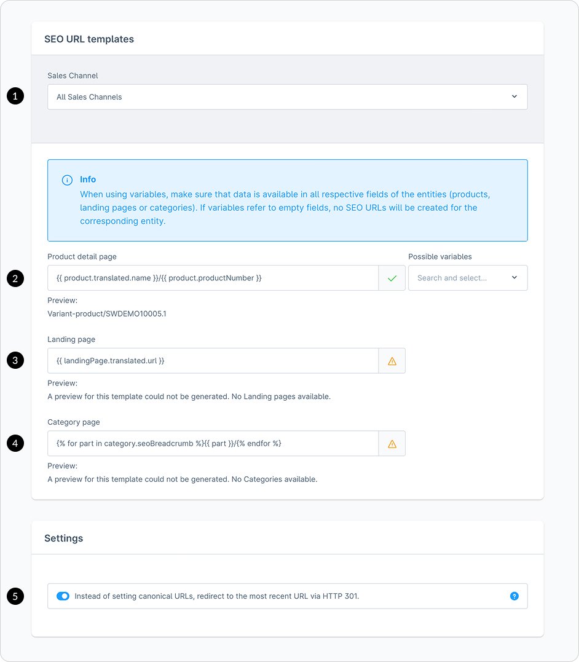Screen dimensions: 579x662
Task: Click into the Category page template field
Action: coord(212,444)
